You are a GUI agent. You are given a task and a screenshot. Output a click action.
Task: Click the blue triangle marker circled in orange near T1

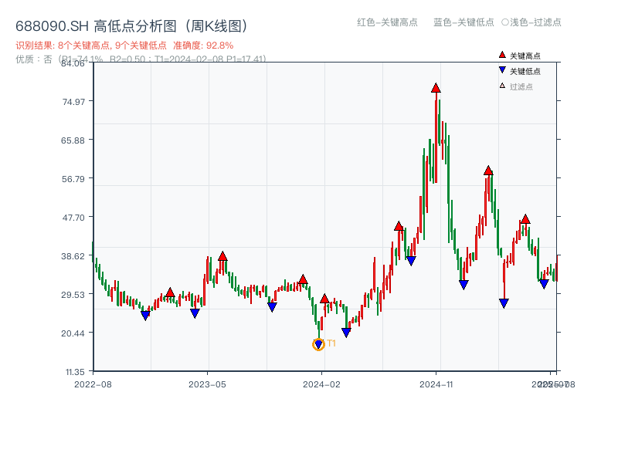tap(317, 343)
